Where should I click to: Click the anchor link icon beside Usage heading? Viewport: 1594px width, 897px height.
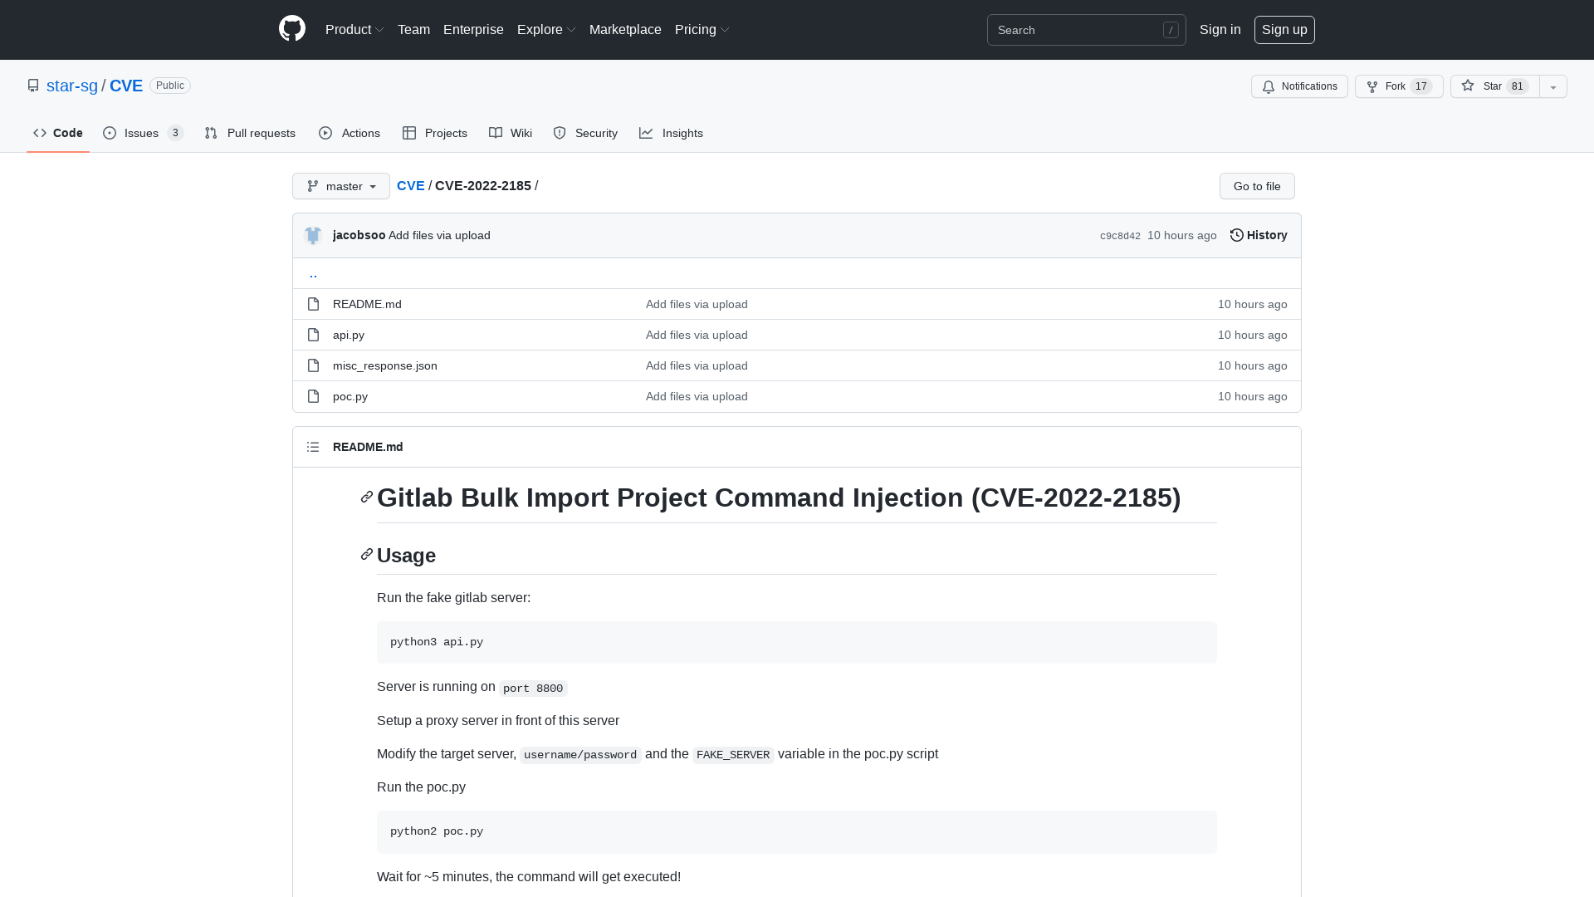click(366, 554)
